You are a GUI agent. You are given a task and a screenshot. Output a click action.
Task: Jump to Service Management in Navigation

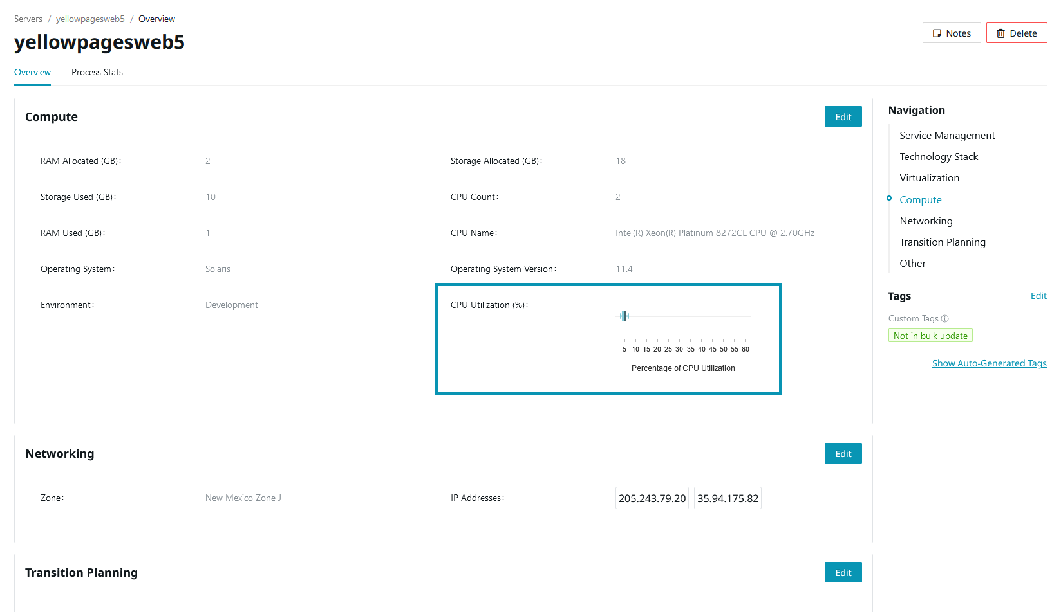[x=946, y=136]
